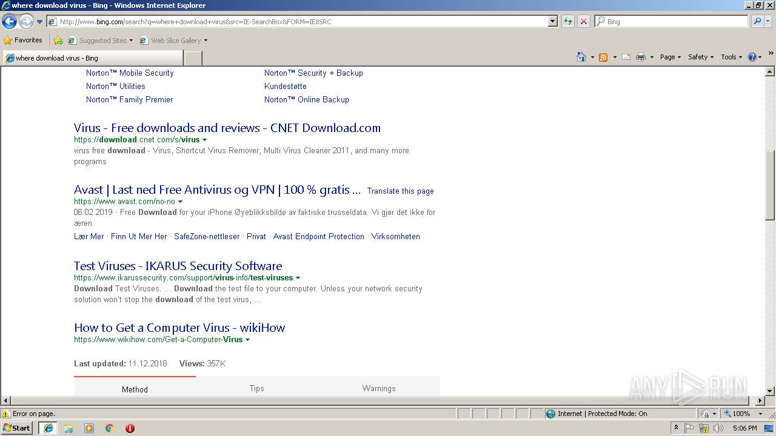Click the Windows Start button
This screenshot has height=436, width=776.
(x=17, y=428)
